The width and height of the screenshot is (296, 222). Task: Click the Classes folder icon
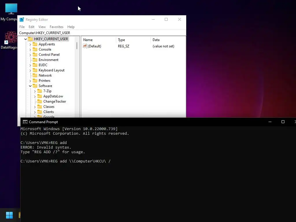click(40, 107)
